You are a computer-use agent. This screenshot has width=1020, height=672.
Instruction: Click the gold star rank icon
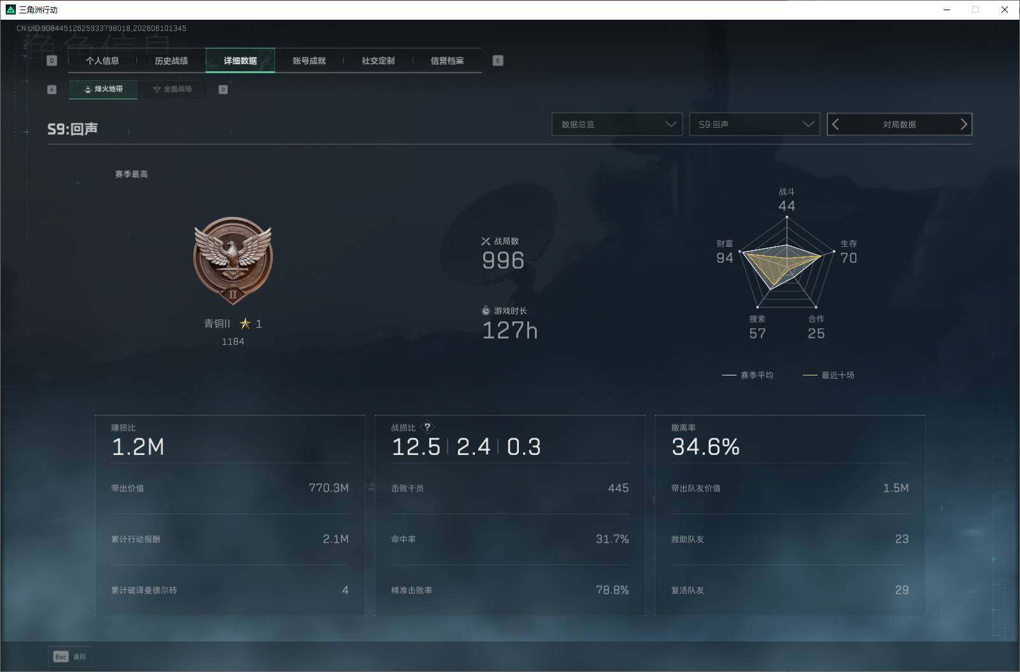[245, 324]
